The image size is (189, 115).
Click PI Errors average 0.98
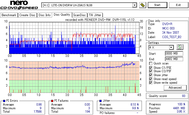click(x=39, y=105)
